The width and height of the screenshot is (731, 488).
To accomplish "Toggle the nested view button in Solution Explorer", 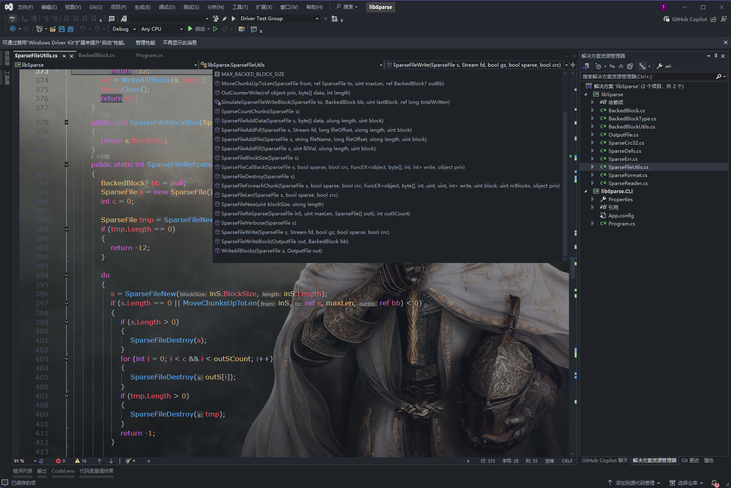I will coord(642,66).
